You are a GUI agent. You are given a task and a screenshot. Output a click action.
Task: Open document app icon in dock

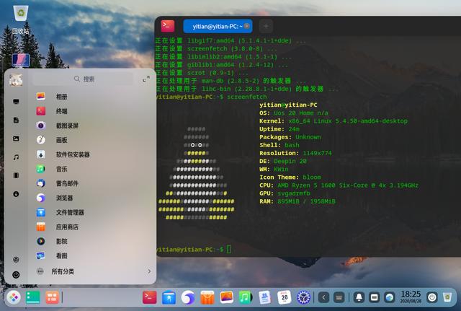(265, 297)
